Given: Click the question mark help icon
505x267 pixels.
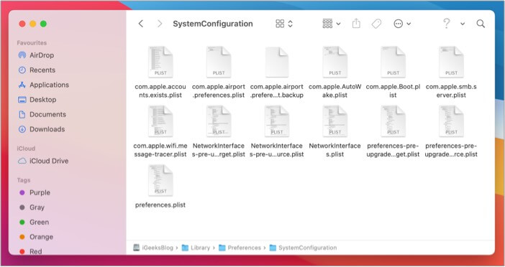Looking at the screenshot, I should click(447, 24).
